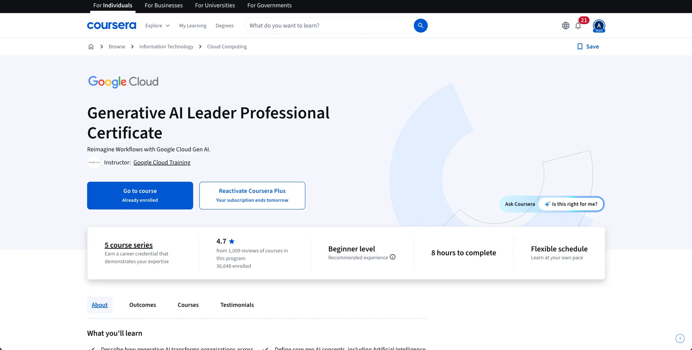Click Beginner level heading
The image size is (692, 350).
(351, 249)
